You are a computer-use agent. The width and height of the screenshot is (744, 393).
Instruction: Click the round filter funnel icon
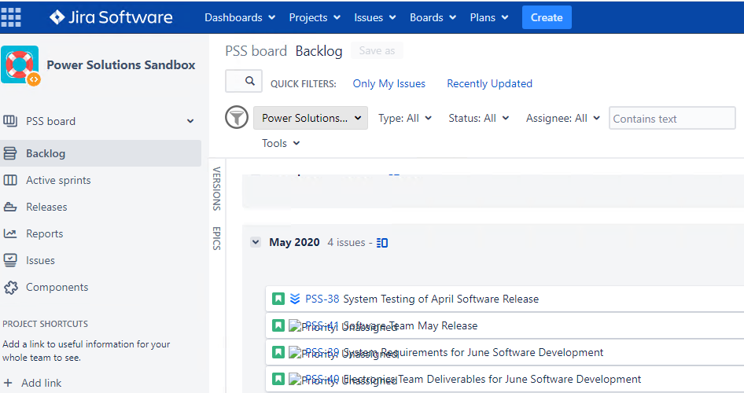(236, 117)
